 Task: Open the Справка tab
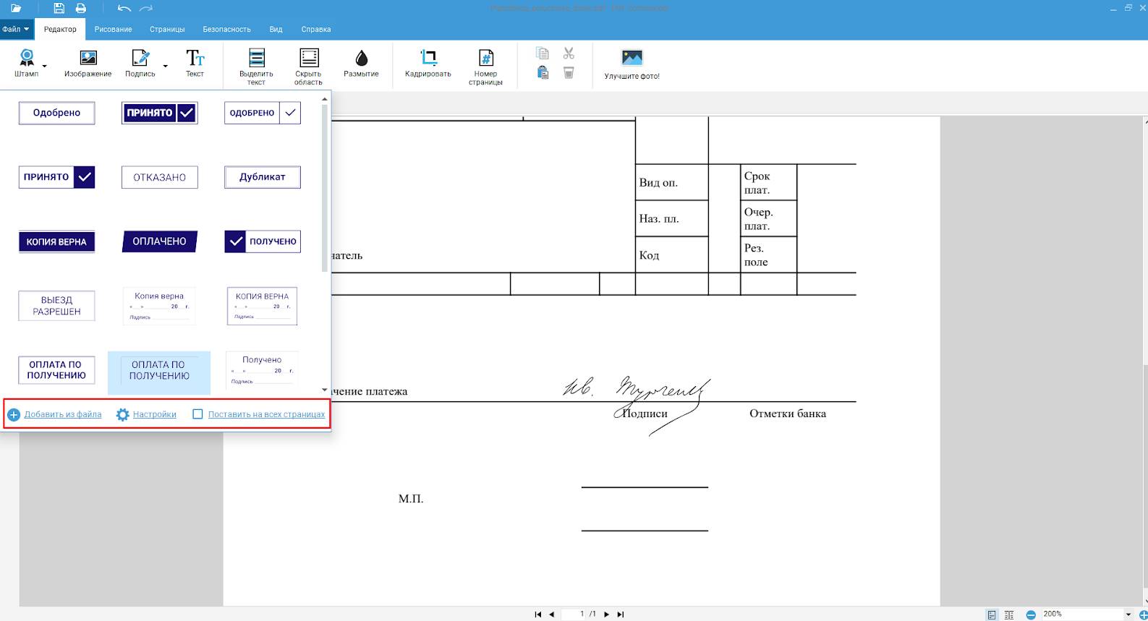pyautogui.click(x=316, y=30)
